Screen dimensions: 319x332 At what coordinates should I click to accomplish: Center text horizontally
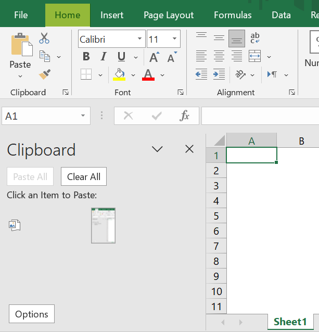[x=219, y=56]
